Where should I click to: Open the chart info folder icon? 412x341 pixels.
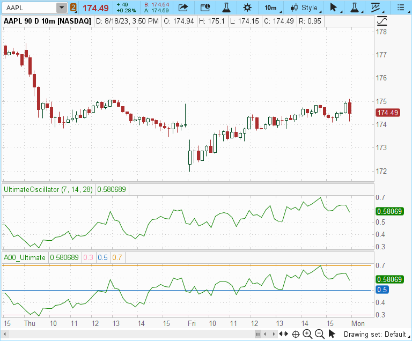tap(205, 8)
